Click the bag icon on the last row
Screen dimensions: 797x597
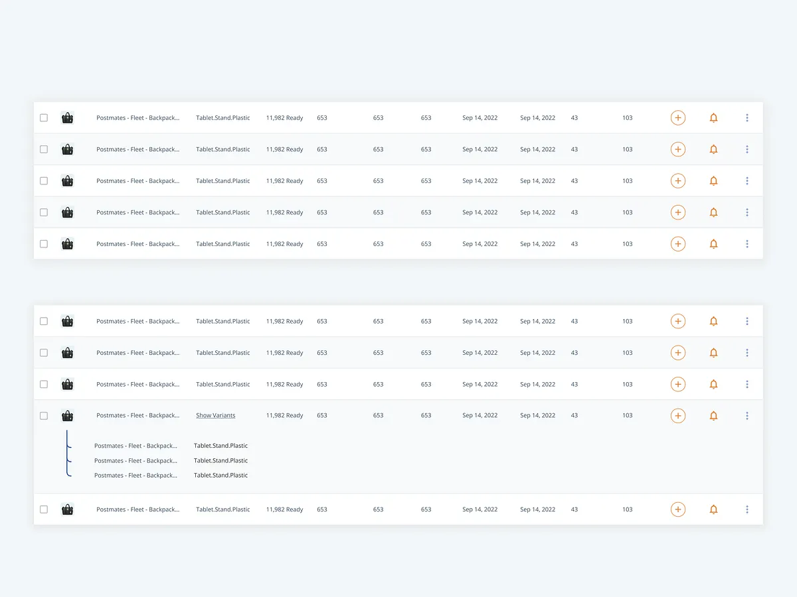[67, 509]
